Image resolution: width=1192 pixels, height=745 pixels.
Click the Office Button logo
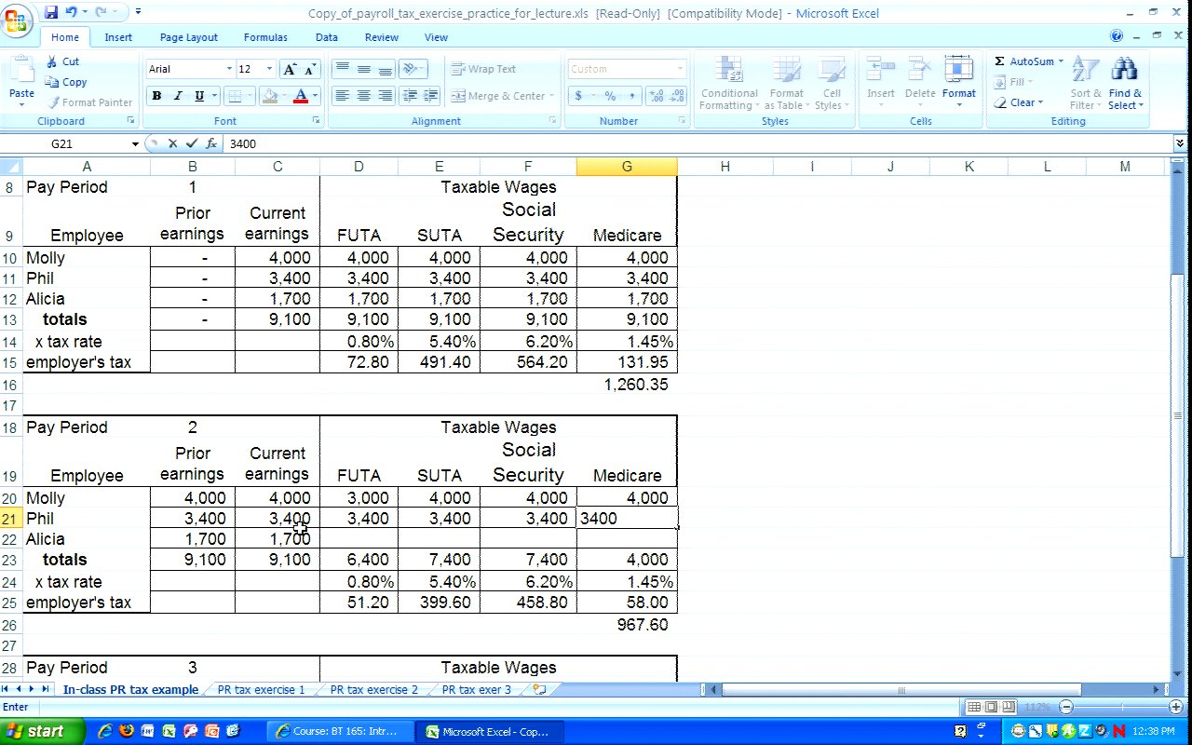pos(18,20)
